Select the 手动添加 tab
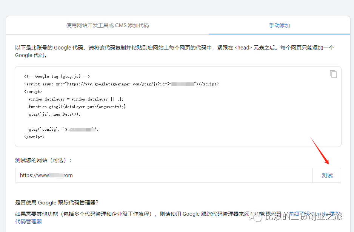Image resolution: width=354 pixels, height=232 pixels. click(x=280, y=25)
